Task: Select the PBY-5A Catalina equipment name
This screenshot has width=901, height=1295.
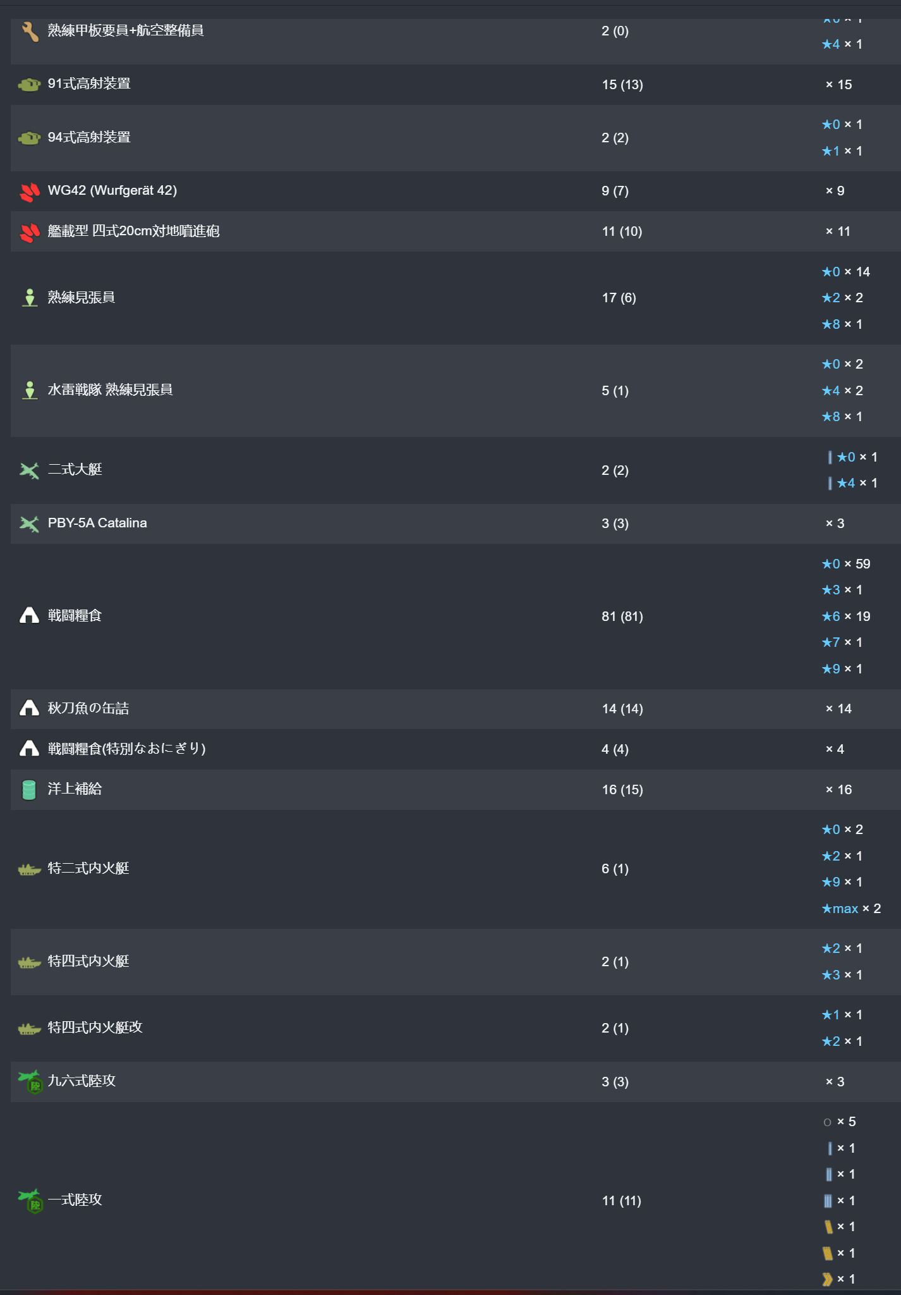Action: [97, 523]
